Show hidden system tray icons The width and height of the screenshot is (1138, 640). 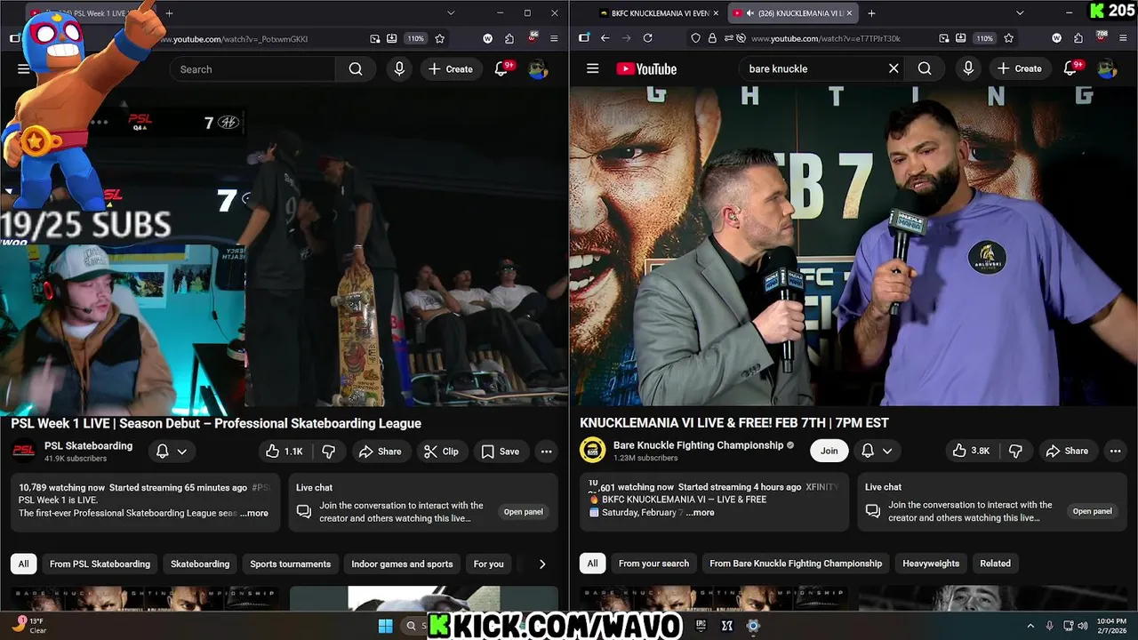click(1030, 626)
